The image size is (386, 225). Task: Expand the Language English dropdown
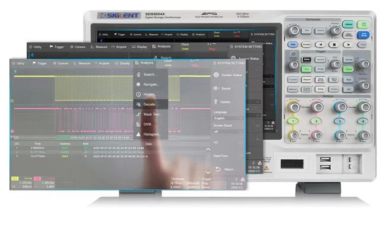[227, 118]
